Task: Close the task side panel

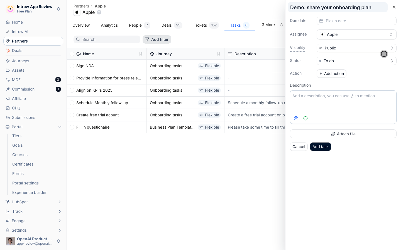Action: click(394, 7)
